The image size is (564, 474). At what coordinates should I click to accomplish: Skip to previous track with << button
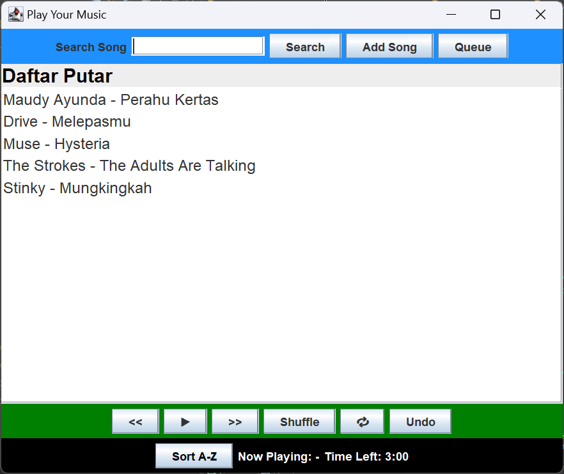click(x=136, y=422)
